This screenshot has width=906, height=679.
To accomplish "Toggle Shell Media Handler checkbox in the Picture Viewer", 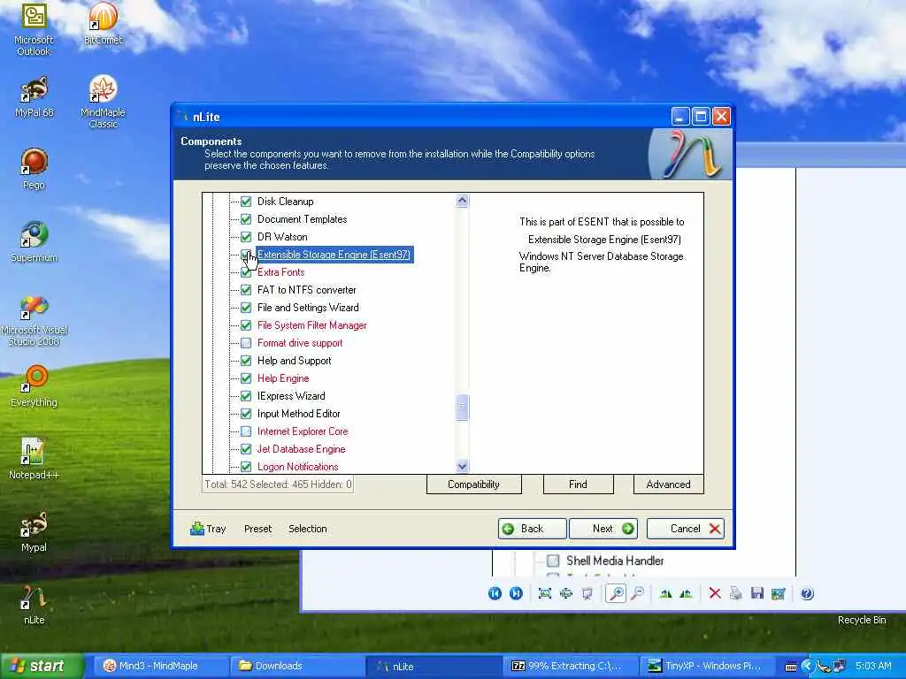I will (553, 561).
